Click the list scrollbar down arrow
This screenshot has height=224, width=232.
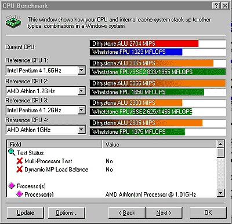point(220,193)
